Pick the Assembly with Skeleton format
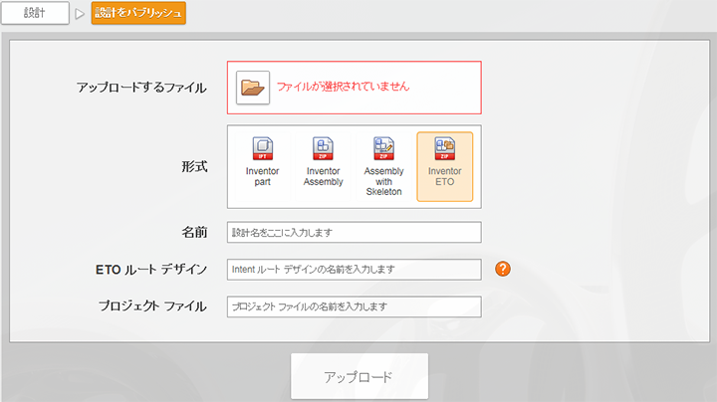The width and height of the screenshot is (717, 402). pos(383,167)
